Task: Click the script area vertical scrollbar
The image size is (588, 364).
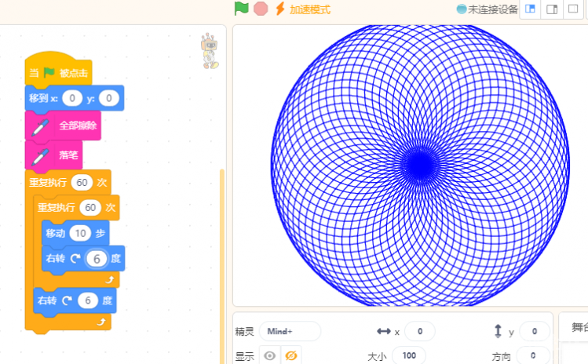Action: [x=222, y=266]
